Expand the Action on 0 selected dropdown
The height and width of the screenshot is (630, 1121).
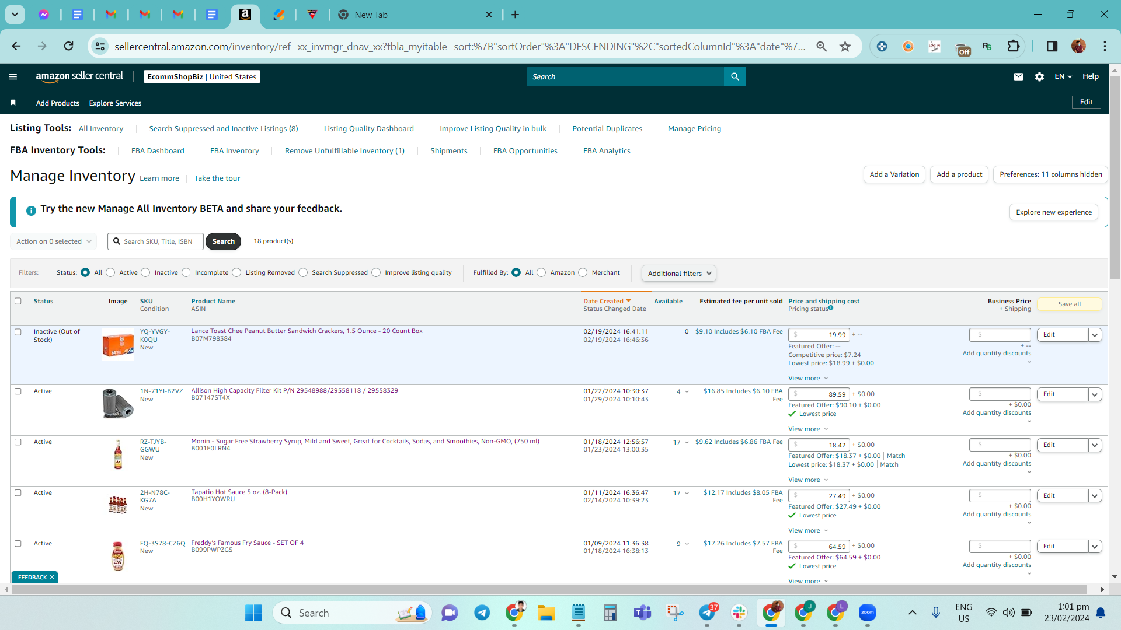[x=54, y=242]
